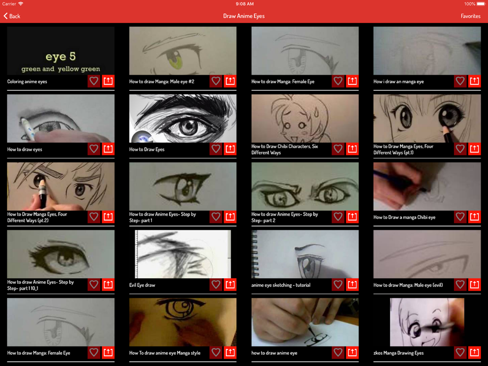Viewport: 488px width, 366px height.
Task: Share "anime eye sketching - tutorial"
Action: click(352, 285)
